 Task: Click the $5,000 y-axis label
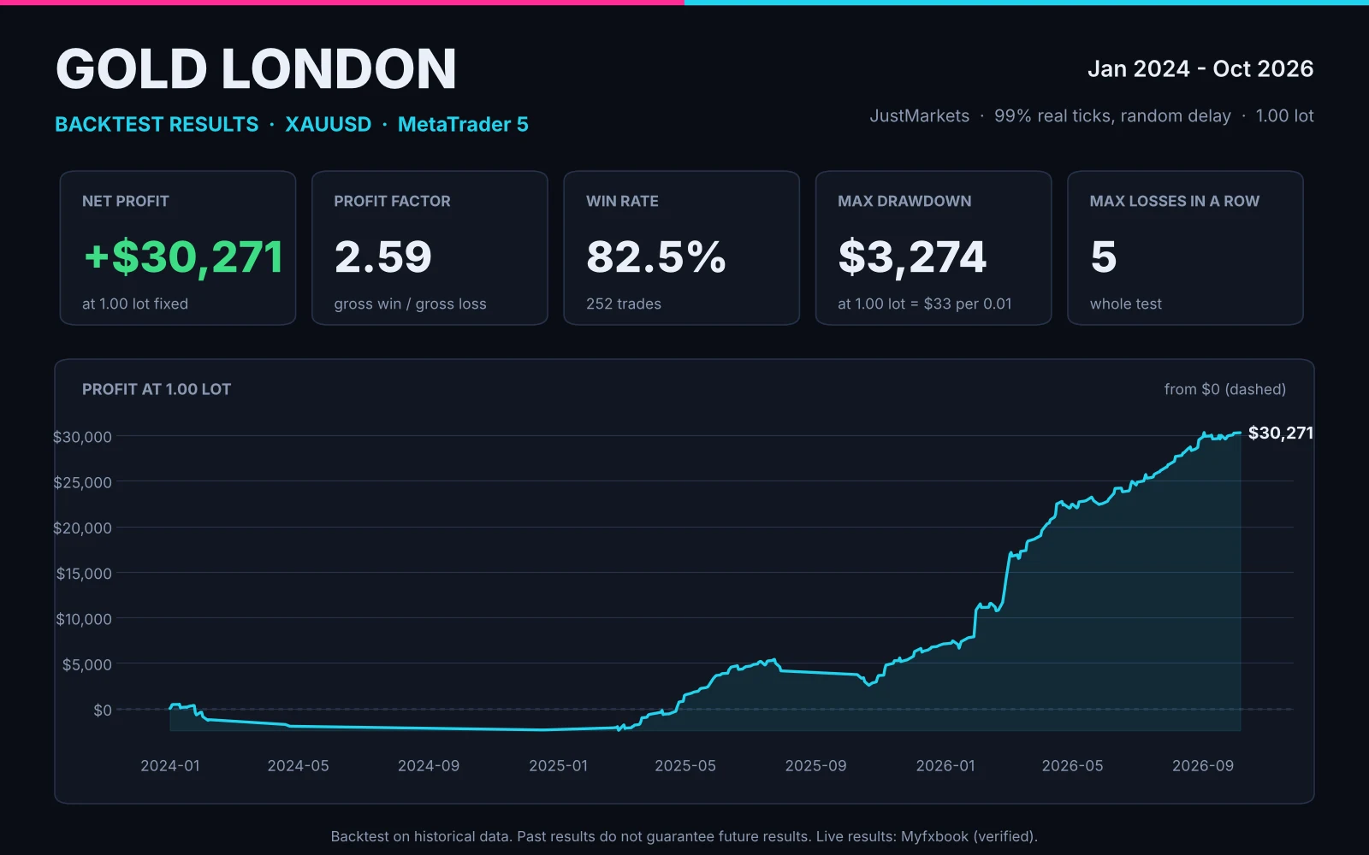pos(87,665)
